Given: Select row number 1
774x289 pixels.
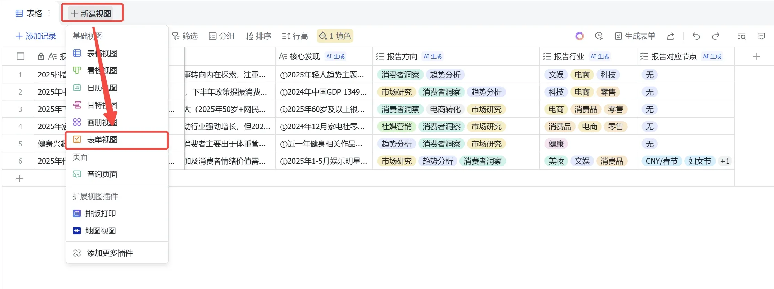Looking at the screenshot, I should click(20, 75).
